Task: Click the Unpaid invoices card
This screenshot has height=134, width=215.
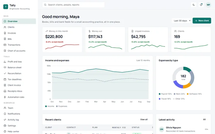Action: (x=148, y=40)
